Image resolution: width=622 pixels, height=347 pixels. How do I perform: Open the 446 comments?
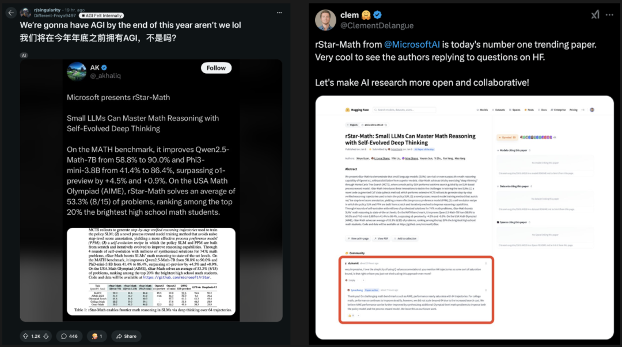[69, 336]
